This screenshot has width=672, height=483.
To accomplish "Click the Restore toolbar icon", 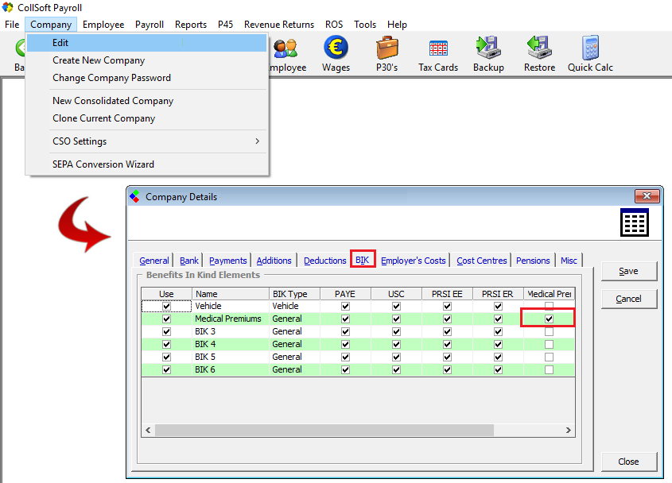I will click(539, 49).
